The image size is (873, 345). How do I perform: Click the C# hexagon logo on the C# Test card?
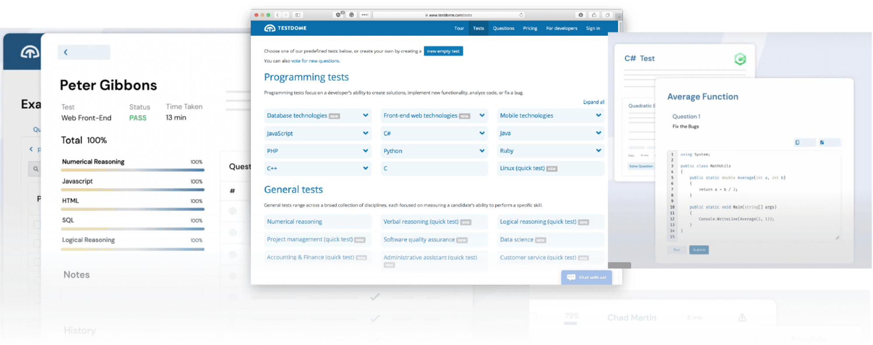coord(740,59)
